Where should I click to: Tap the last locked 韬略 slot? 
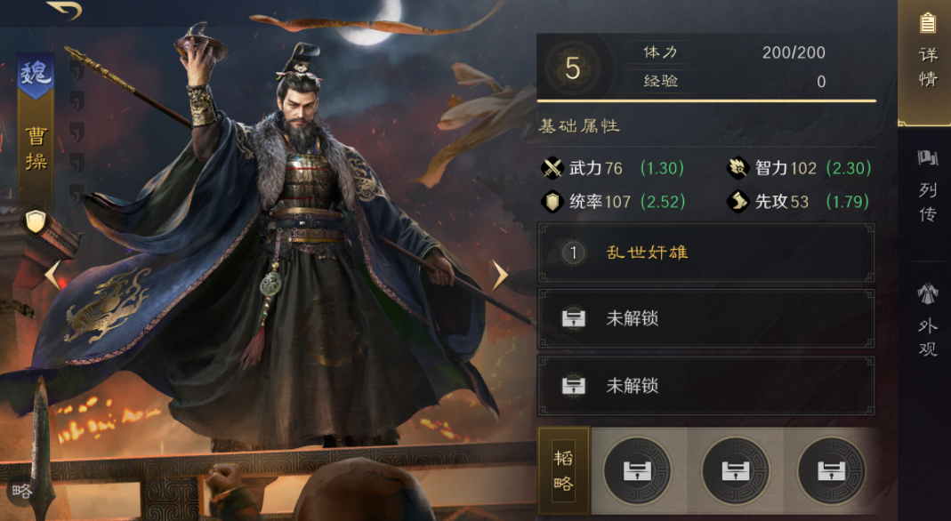832,470
